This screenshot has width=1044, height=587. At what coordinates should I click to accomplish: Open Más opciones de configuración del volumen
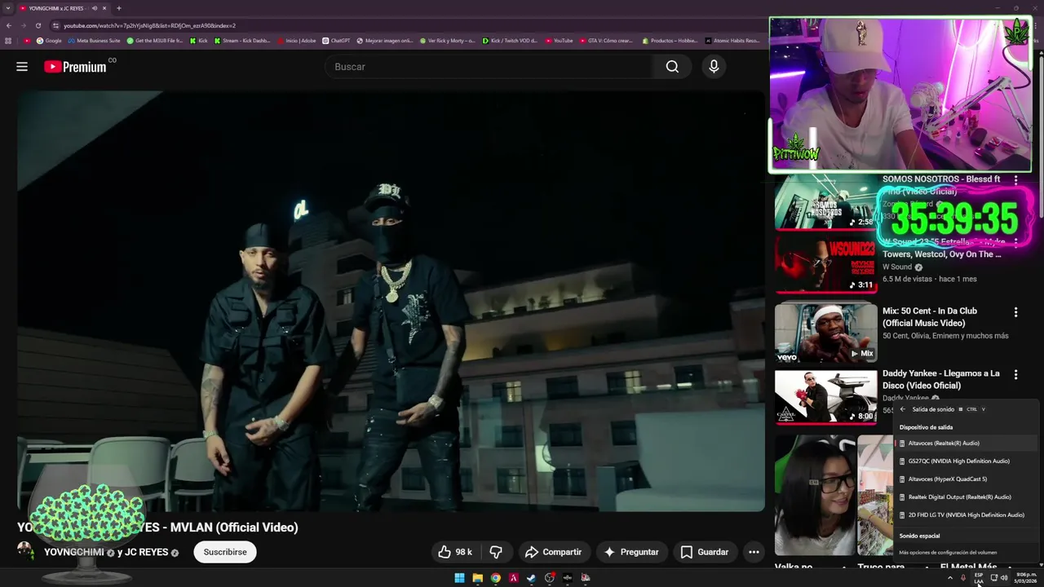pyautogui.click(x=948, y=553)
